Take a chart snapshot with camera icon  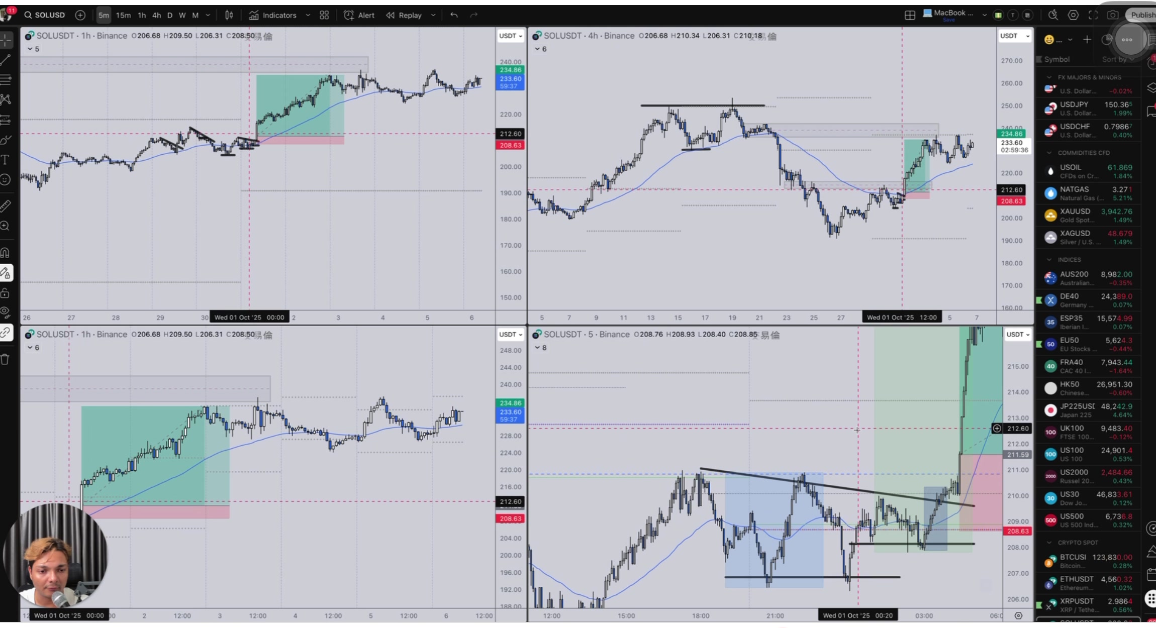tap(1113, 15)
